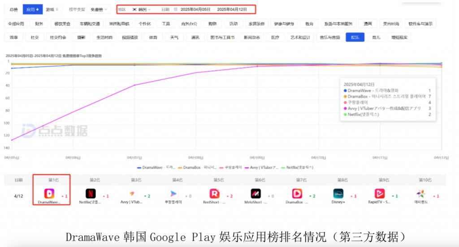Image resolution: width=459 pixels, height=247 pixels.
Task: Toggle the Netflix series in the chart legend
Action: pyautogui.click(x=297, y=167)
